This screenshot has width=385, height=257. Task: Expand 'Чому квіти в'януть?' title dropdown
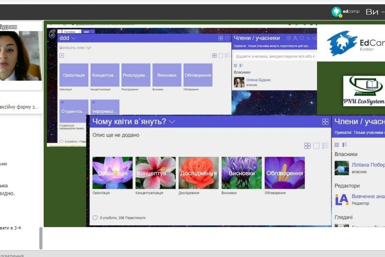pyautogui.click(x=172, y=122)
